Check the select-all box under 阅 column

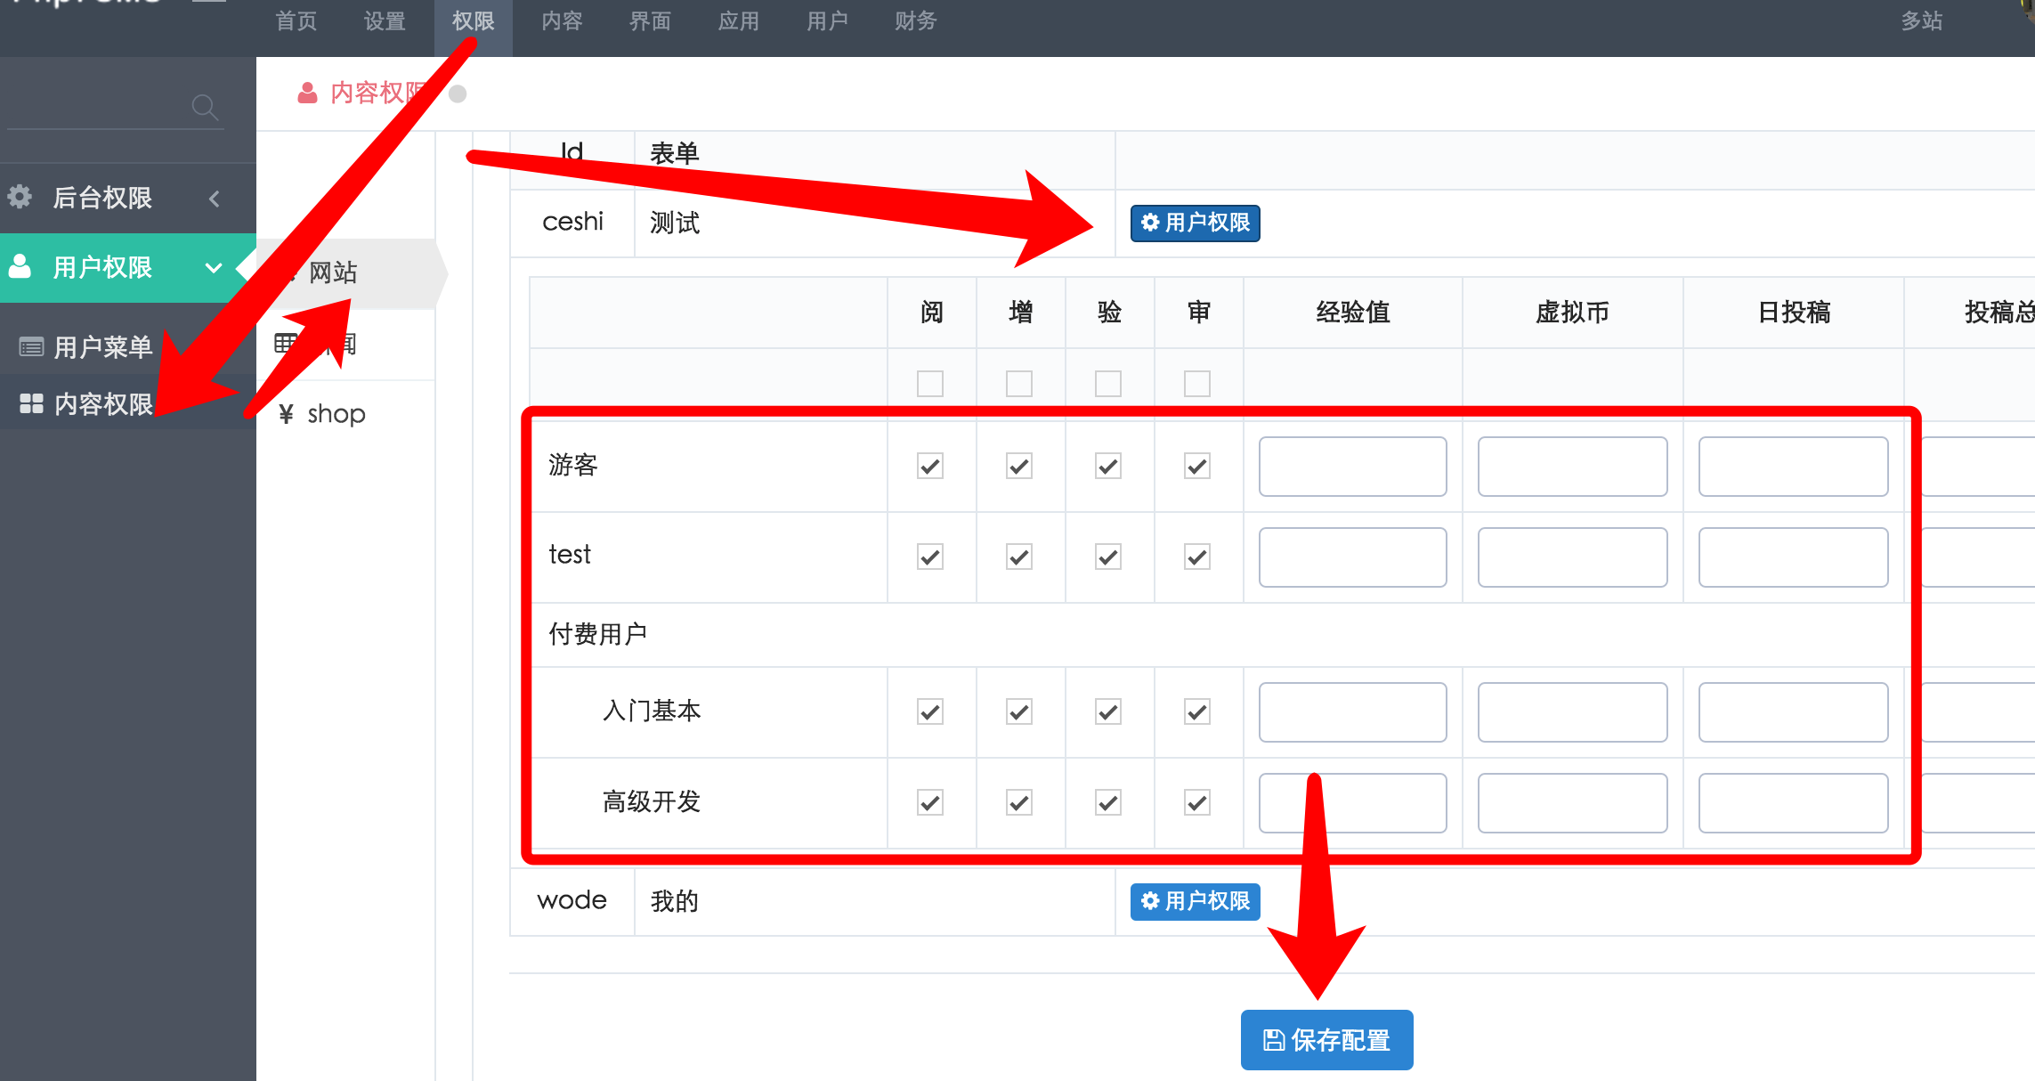click(929, 383)
